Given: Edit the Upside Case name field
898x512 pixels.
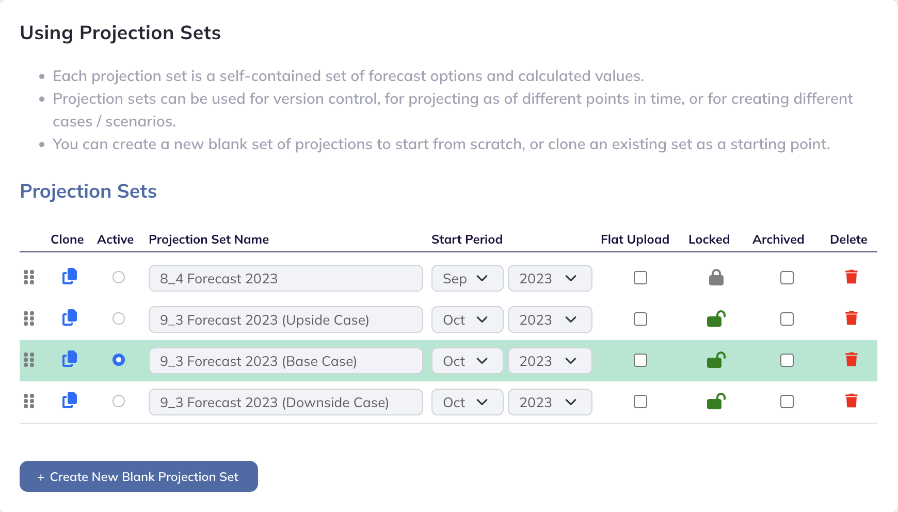Looking at the screenshot, I should (285, 319).
